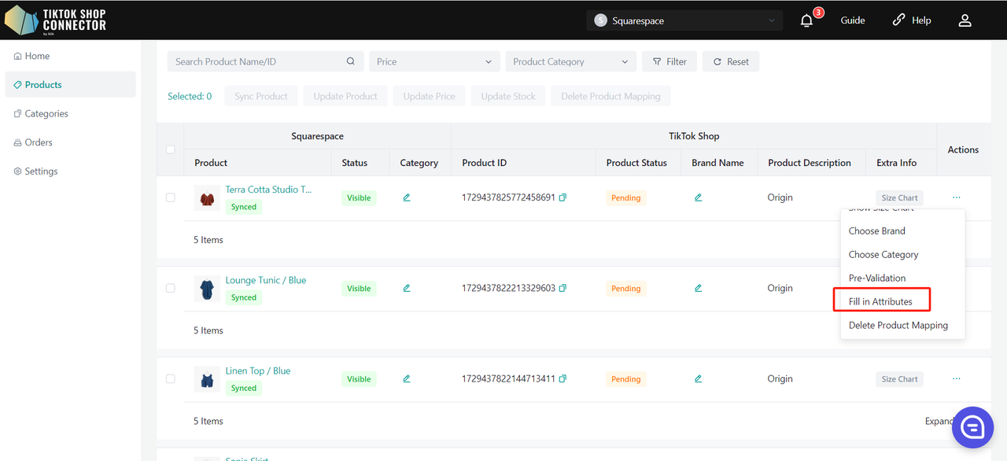Click the Update Stock button

click(x=508, y=96)
